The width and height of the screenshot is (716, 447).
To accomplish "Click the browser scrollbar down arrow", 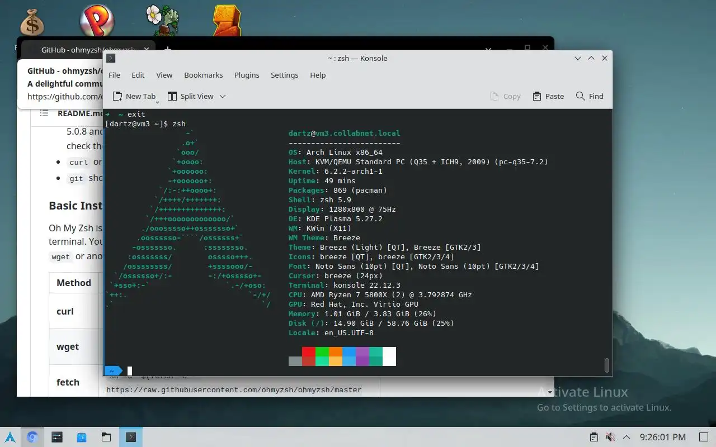I will 550,392.
